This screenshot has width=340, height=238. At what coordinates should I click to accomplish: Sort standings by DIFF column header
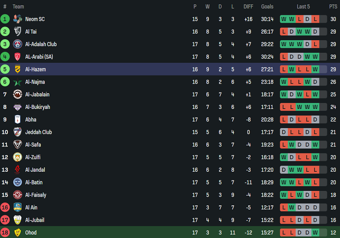tap(248, 7)
